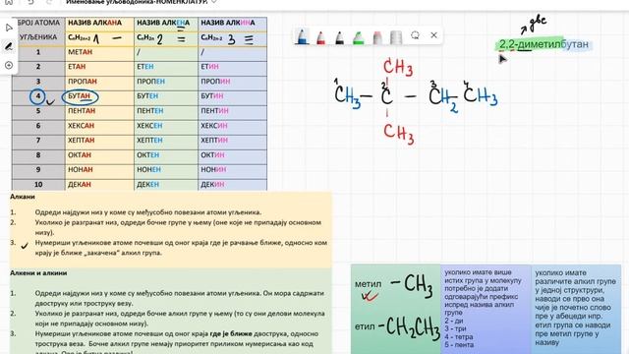Click the number 10 row cell
629x354 pixels.
38,185
